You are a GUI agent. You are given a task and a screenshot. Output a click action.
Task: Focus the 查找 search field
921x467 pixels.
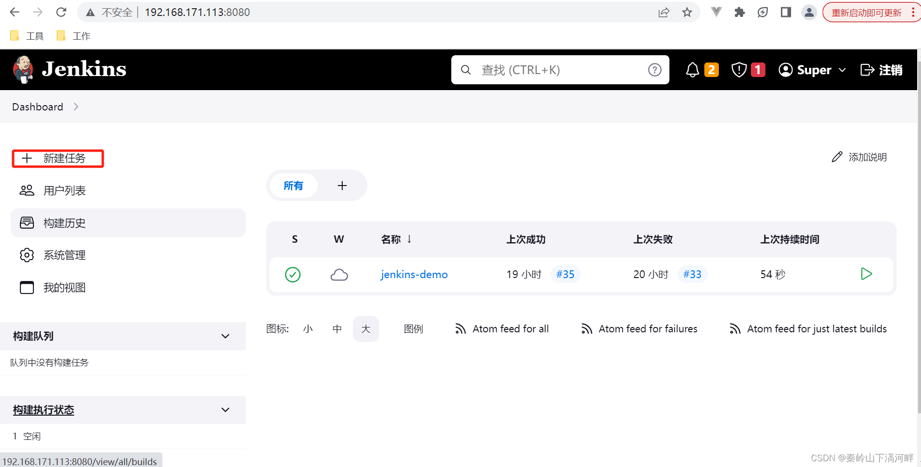pyautogui.click(x=560, y=70)
